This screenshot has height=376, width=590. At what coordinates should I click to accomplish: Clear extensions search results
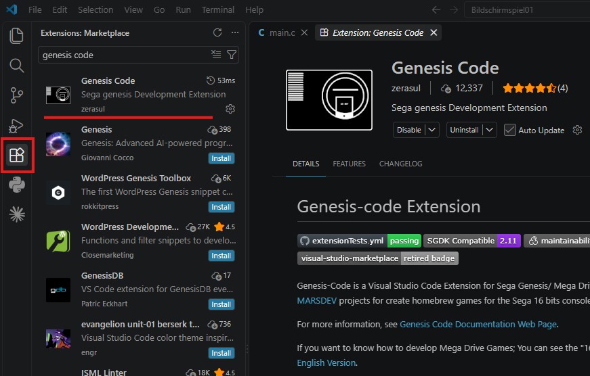pyautogui.click(x=216, y=55)
